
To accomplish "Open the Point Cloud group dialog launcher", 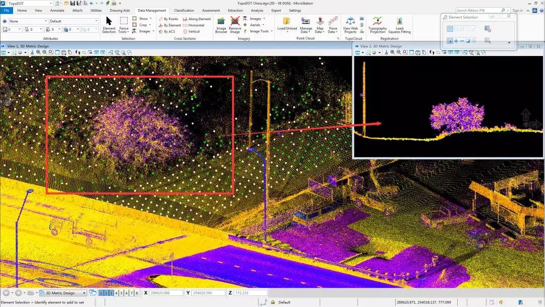I will click(x=338, y=38).
